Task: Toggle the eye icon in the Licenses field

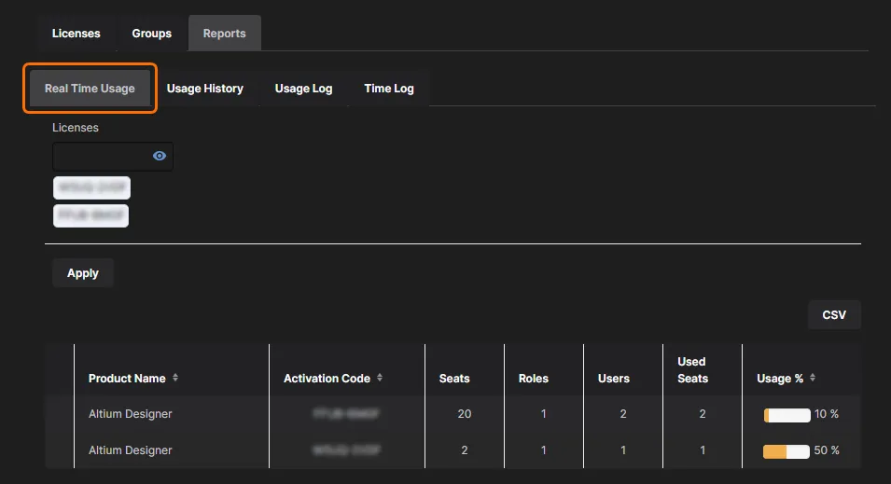Action: pyautogui.click(x=160, y=156)
